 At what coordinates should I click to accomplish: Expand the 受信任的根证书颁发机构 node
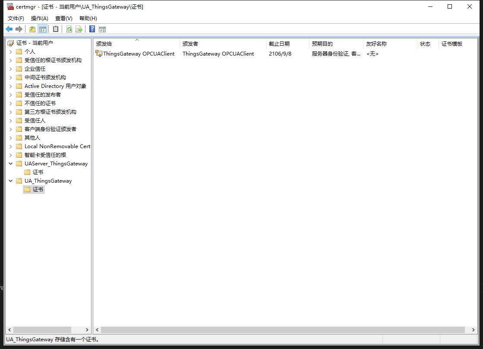click(x=11, y=60)
